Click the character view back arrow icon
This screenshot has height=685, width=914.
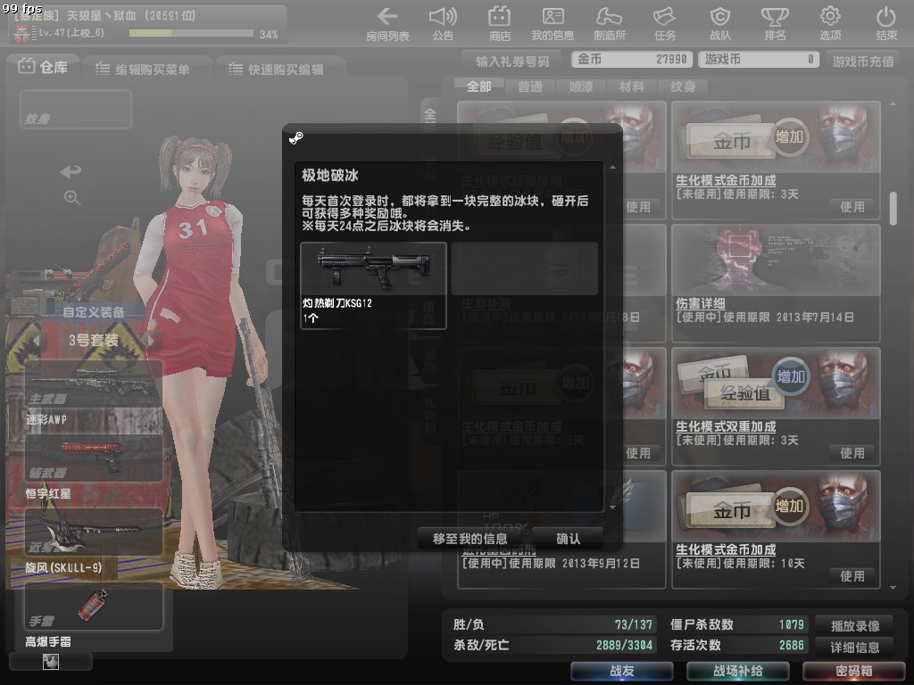[71, 171]
